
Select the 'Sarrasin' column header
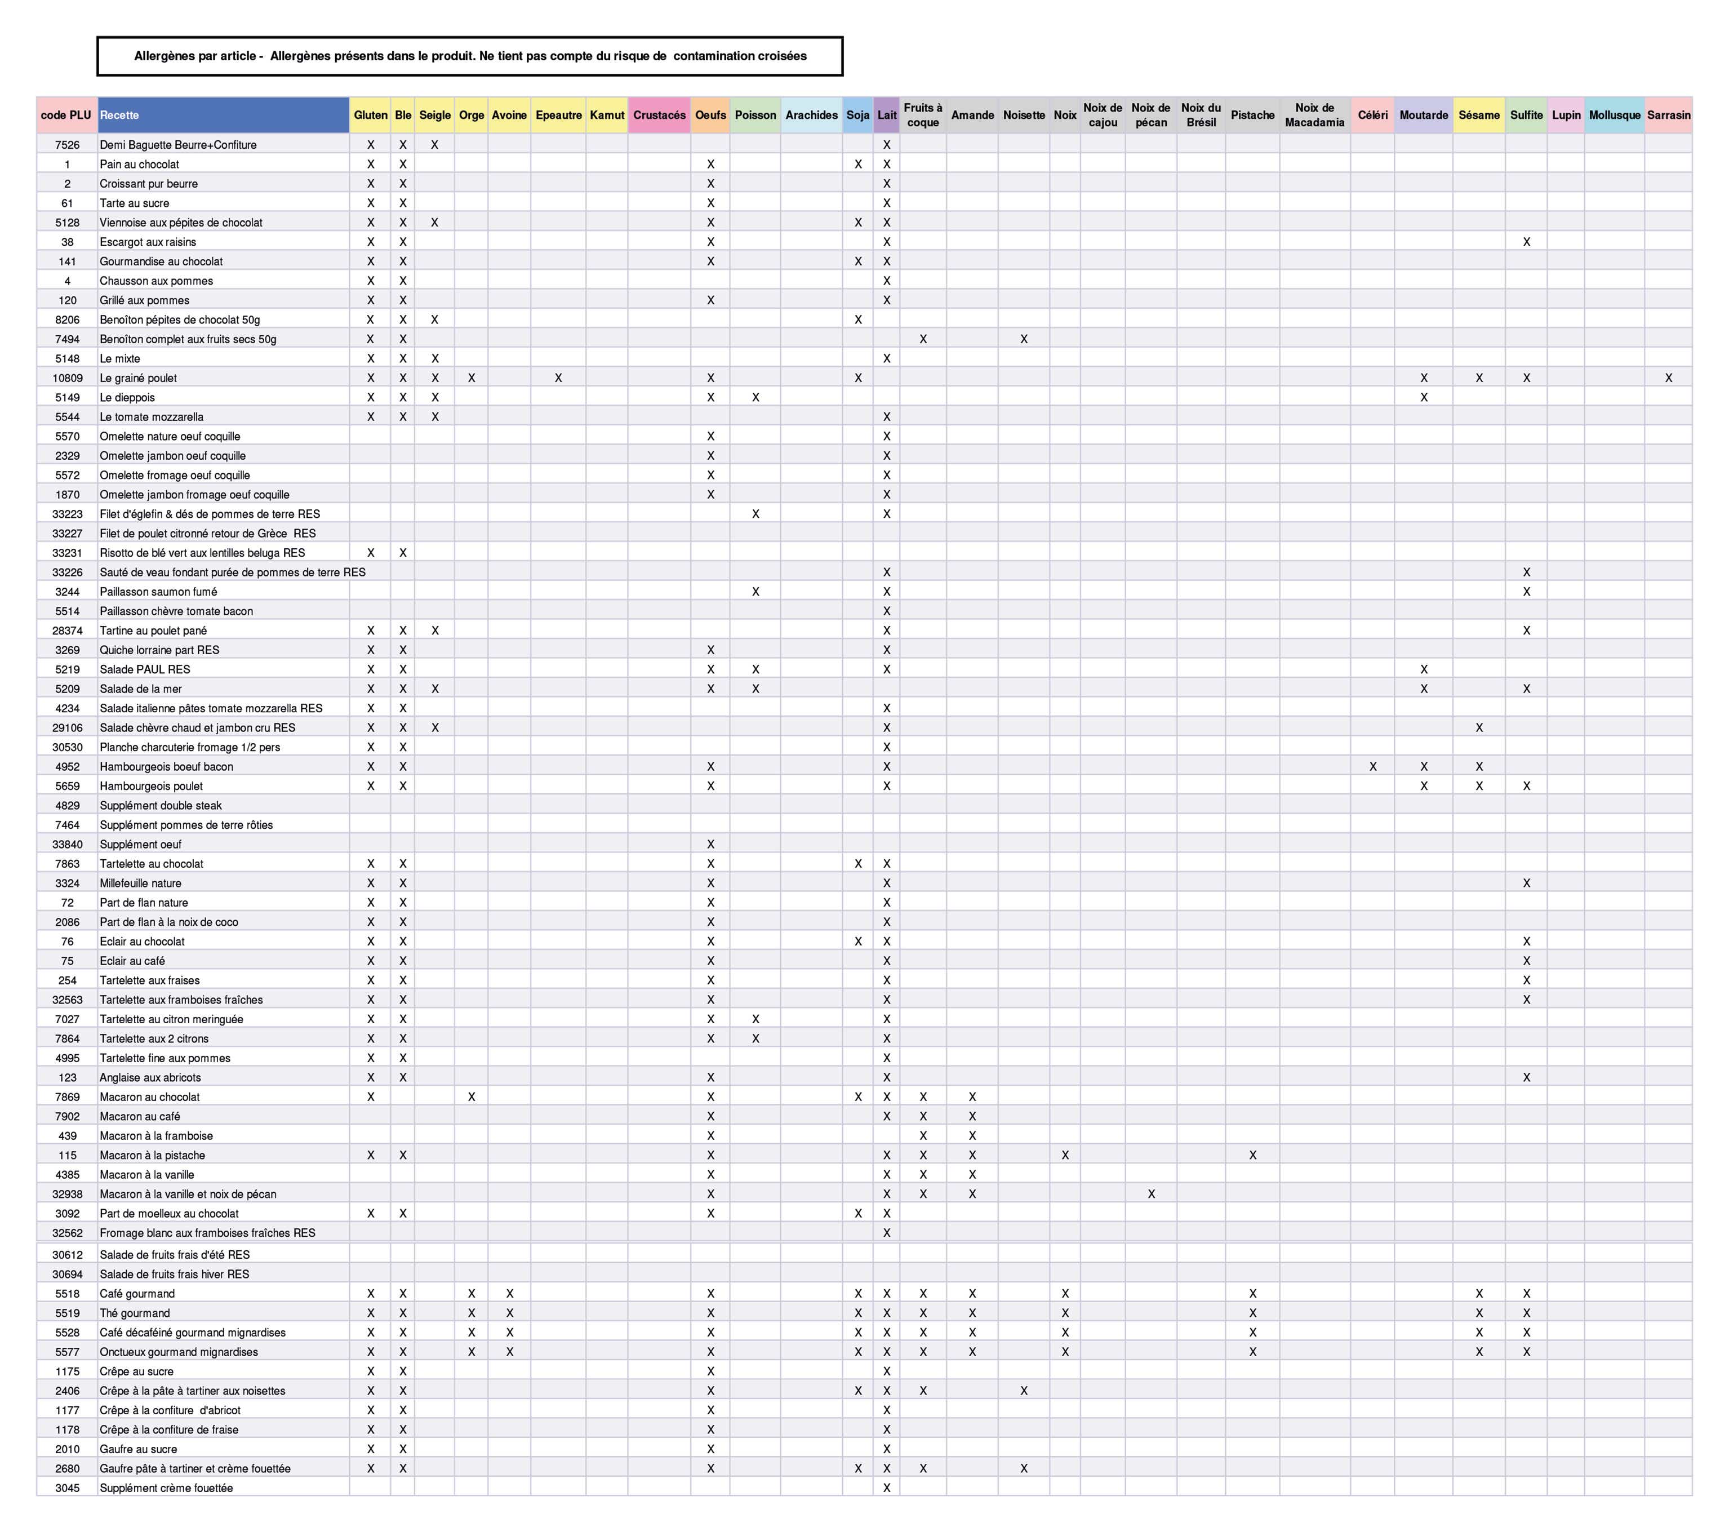click(x=1668, y=115)
